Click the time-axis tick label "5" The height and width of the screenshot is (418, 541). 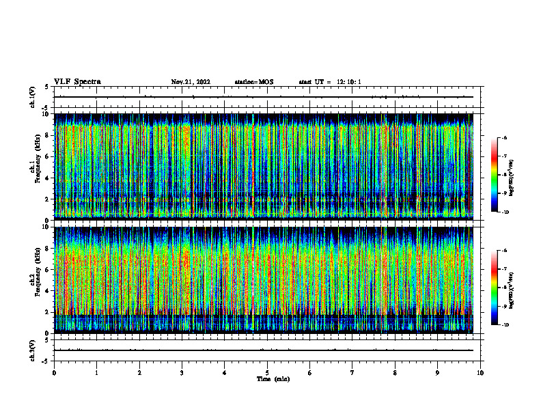click(x=267, y=373)
